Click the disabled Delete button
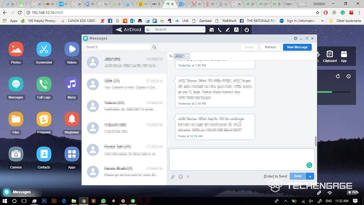The height and width of the screenshot is (205, 364). pyautogui.click(x=249, y=47)
